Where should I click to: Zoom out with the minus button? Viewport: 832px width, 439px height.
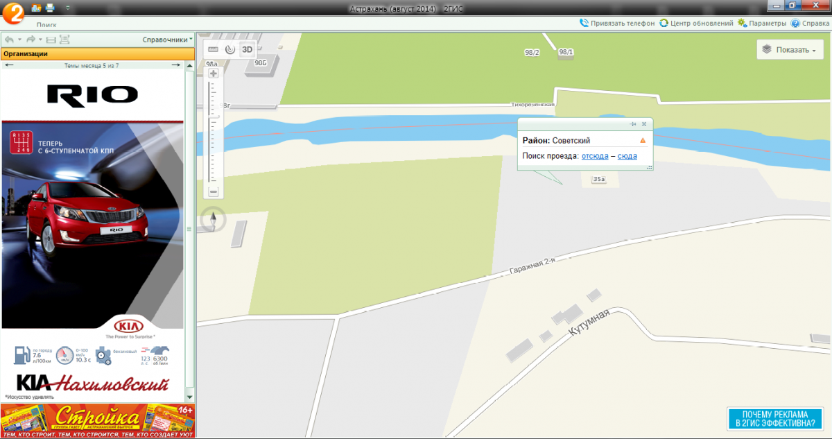[214, 192]
